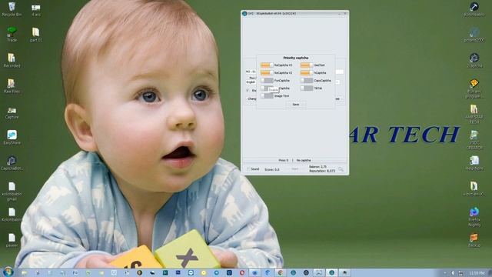Select the AMR STAR TECH desktop folder

coord(474,114)
